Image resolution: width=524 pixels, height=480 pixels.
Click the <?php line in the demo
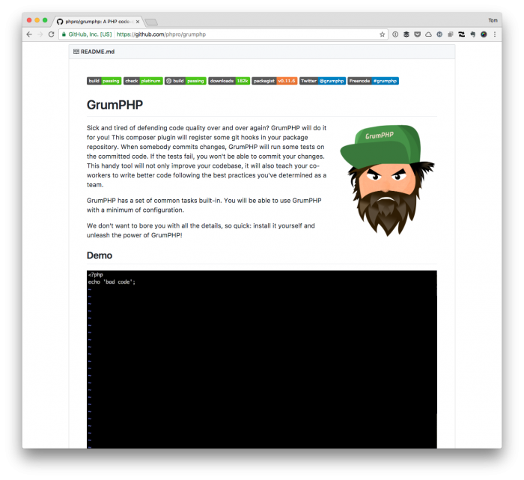[x=96, y=275]
